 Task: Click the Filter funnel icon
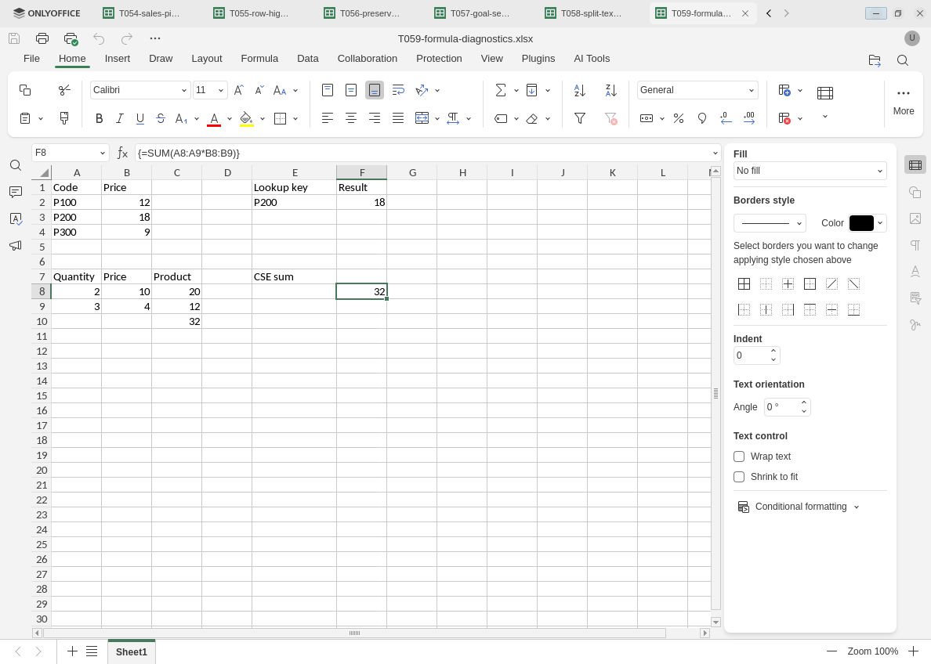point(580,119)
